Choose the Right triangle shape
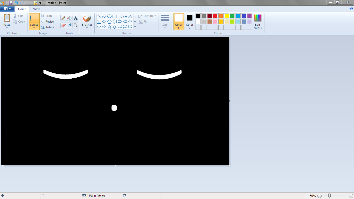 tap(99, 22)
